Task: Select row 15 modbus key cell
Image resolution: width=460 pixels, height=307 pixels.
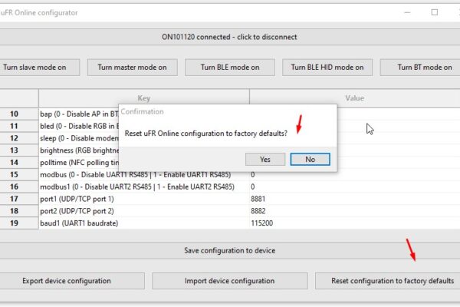Action: coord(144,174)
